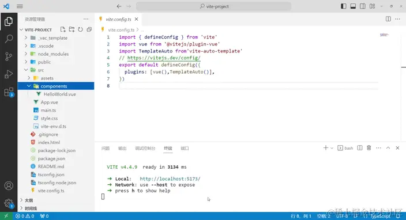Select the 终端 terminal tab
Viewport: 406px width, 220px height.
(168, 148)
